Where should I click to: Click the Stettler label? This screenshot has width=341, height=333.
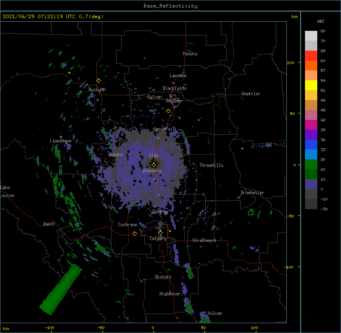[251, 94]
